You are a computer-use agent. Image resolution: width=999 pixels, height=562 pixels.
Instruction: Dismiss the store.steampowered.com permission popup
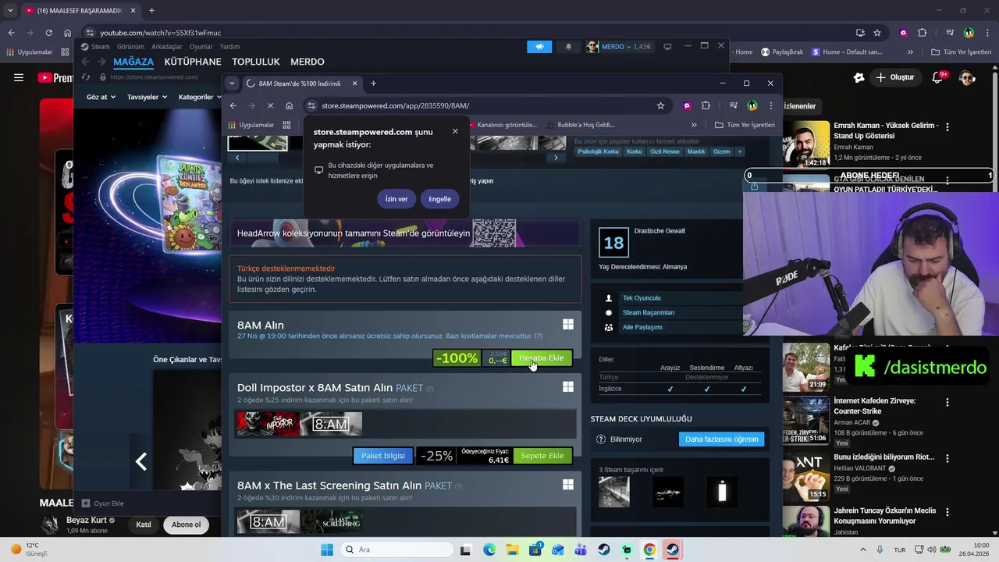[x=455, y=131]
